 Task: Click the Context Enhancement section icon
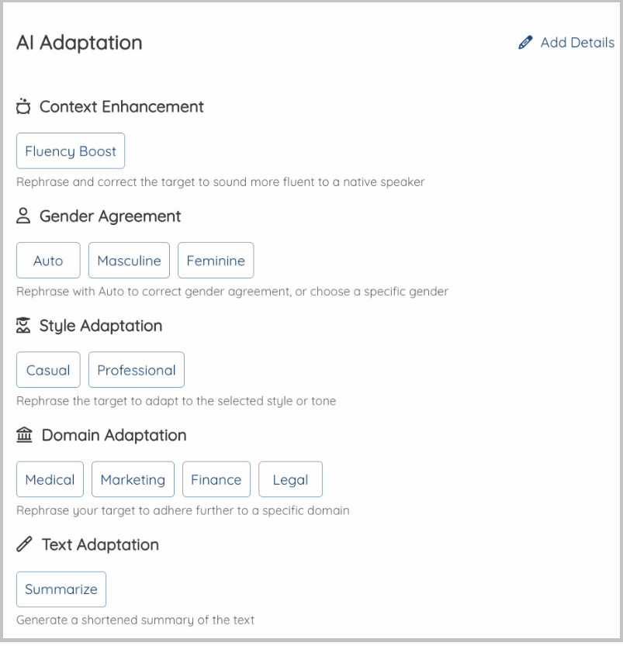23,107
